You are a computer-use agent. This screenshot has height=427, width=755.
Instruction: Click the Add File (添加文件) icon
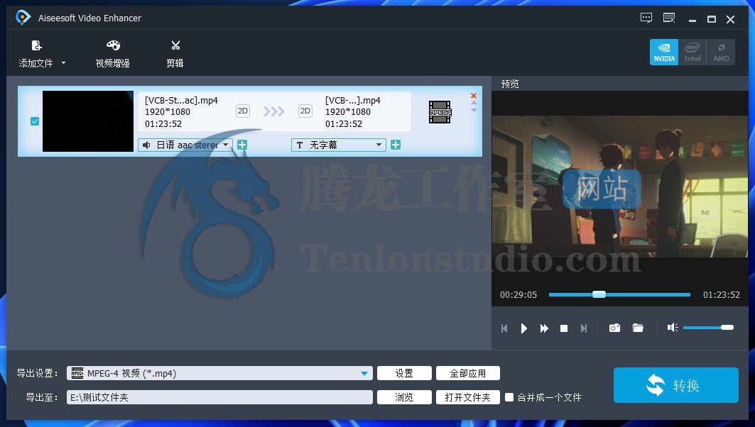(x=37, y=45)
